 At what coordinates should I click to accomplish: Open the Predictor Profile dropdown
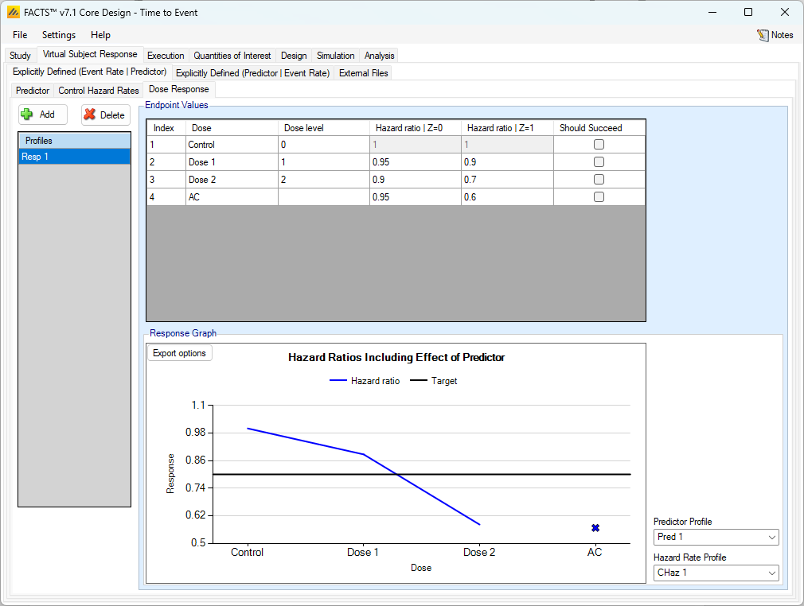716,538
